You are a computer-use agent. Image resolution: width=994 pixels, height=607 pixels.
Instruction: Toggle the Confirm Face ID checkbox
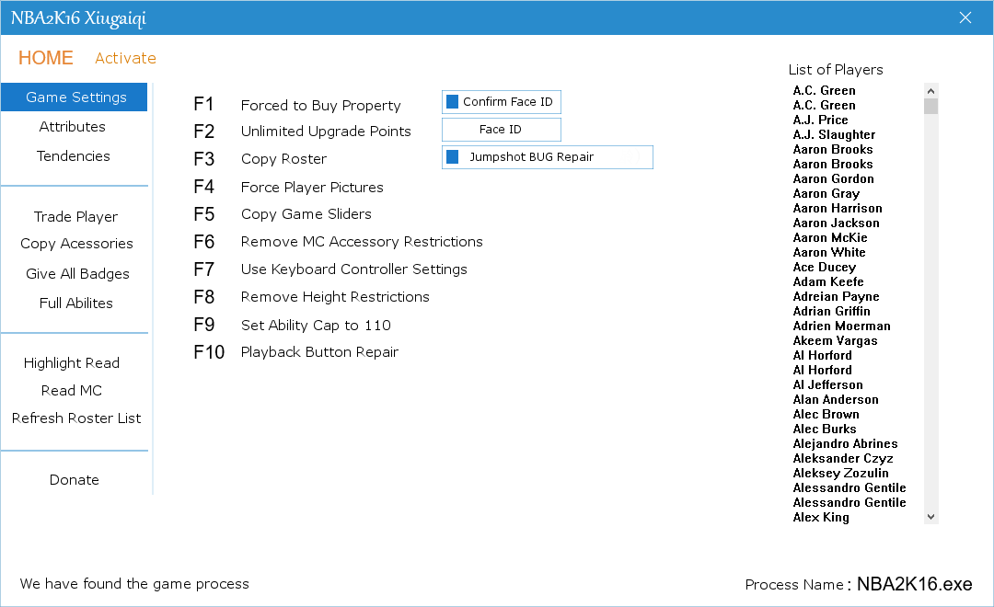click(x=452, y=101)
